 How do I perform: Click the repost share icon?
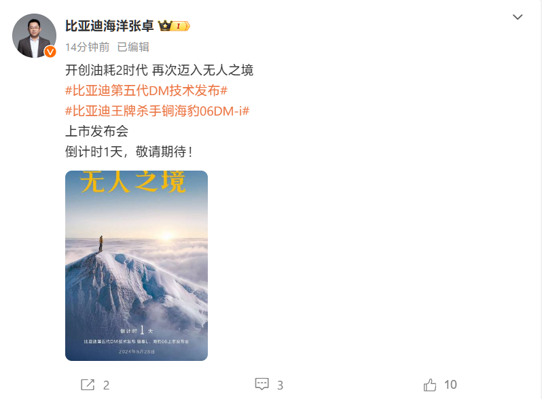[x=88, y=385]
